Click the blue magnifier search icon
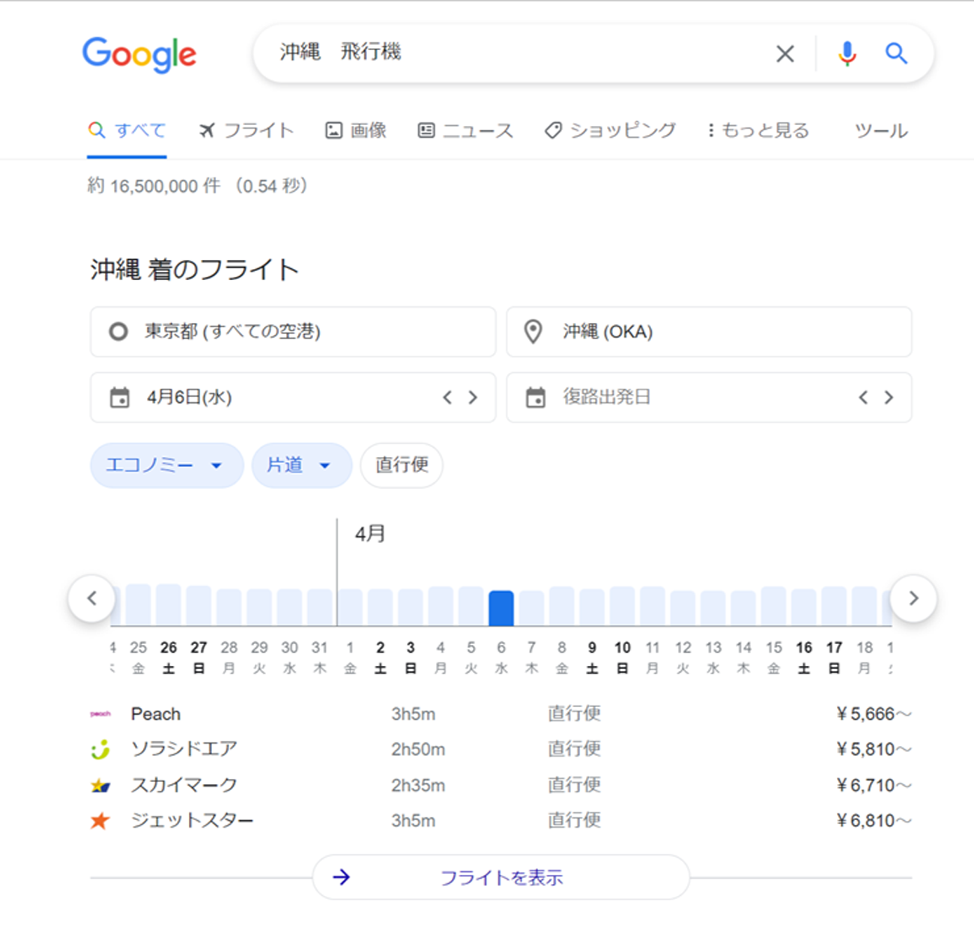974x946 pixels. pos(896,53)
